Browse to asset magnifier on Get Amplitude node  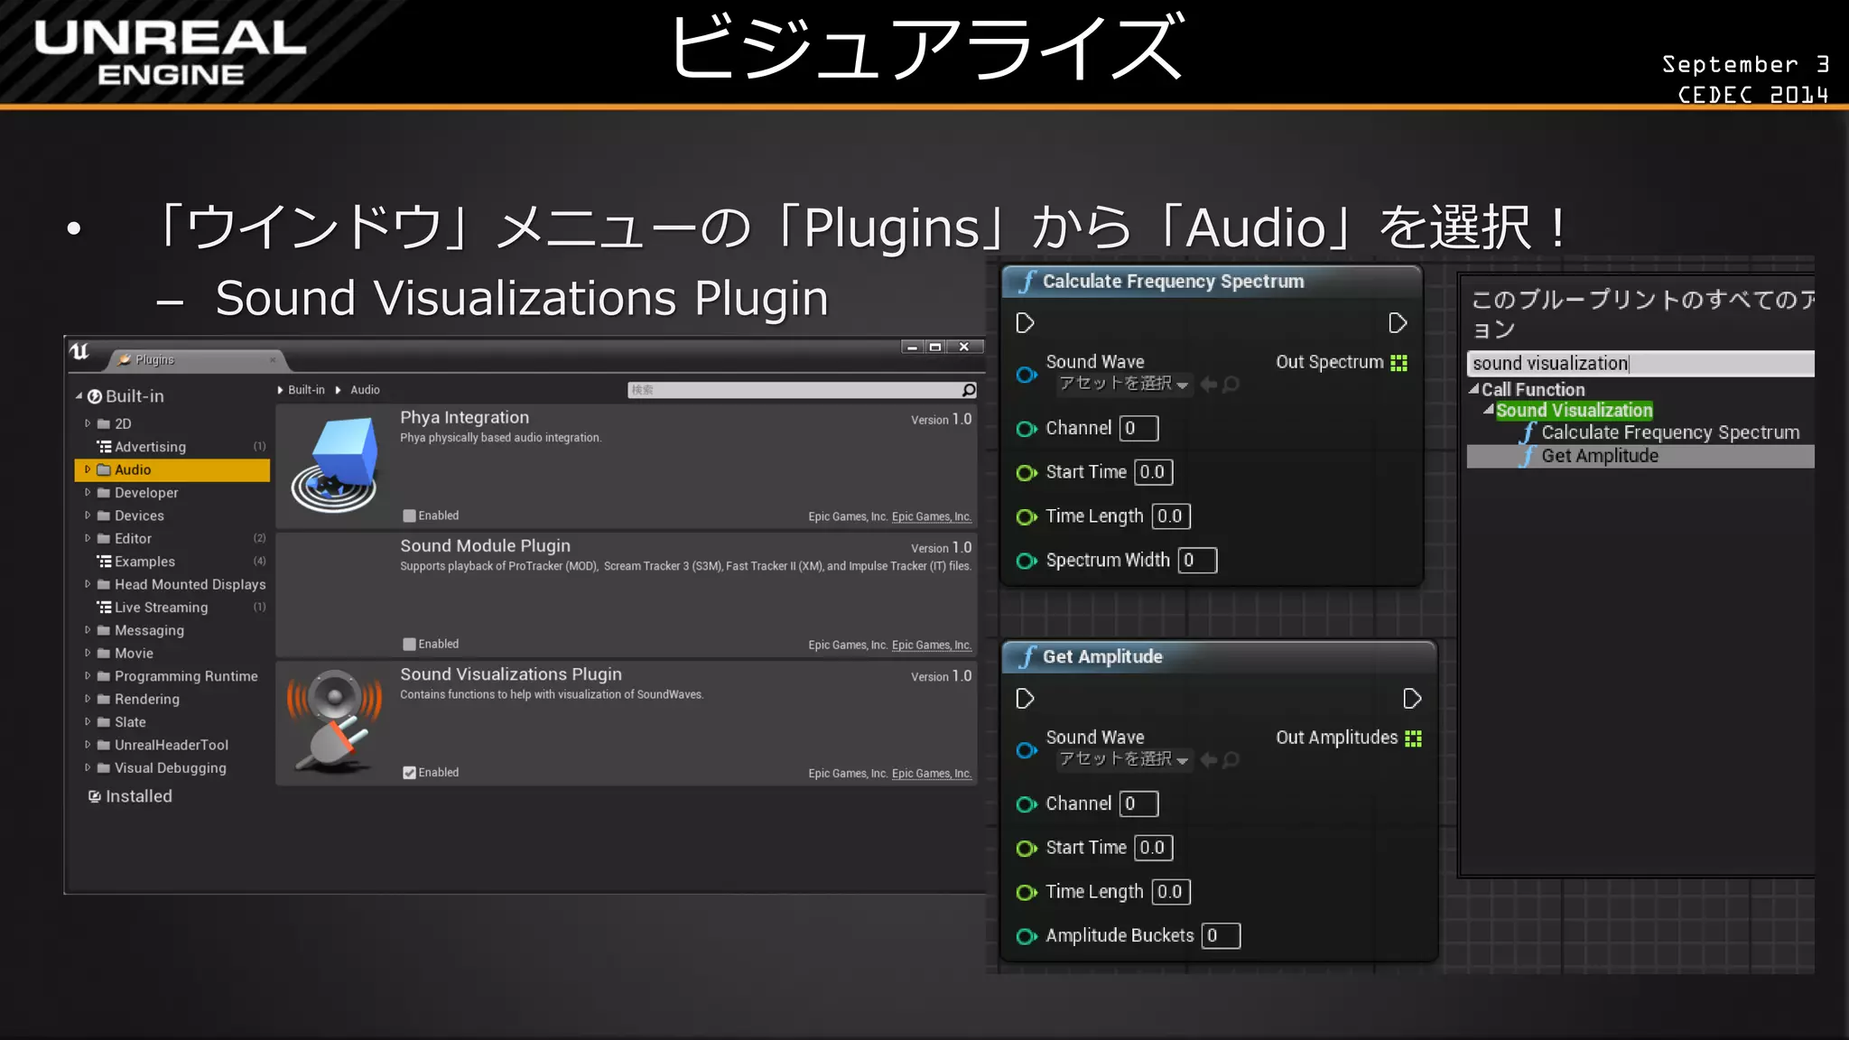click(x=1231, y=760)
